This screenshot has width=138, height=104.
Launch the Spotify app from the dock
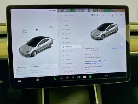[x=90, y=77]
